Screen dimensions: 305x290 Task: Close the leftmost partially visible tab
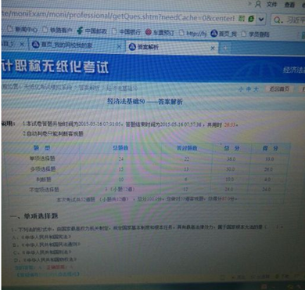(22, 44)
